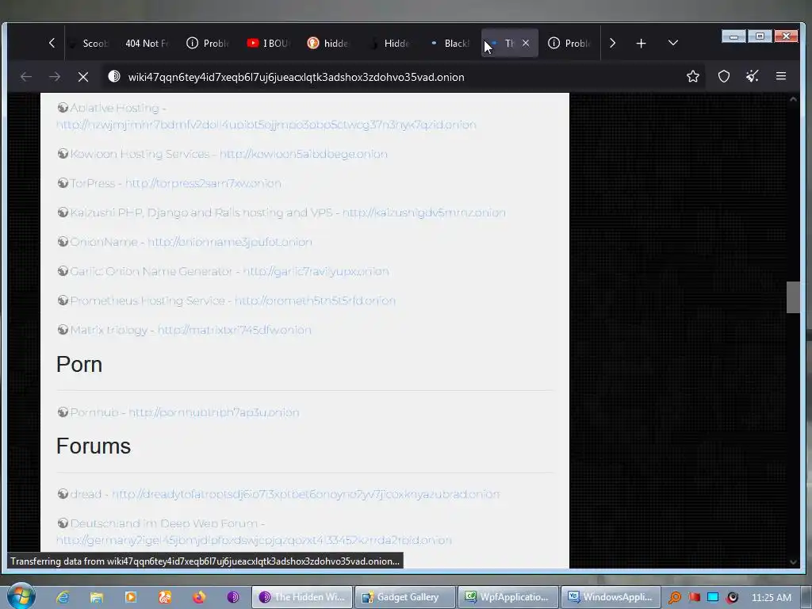This screenshot has height=609, width=812.
Task: Switch to The Hidden Wi... taskbar window
Action: click(x=302, y=597)
